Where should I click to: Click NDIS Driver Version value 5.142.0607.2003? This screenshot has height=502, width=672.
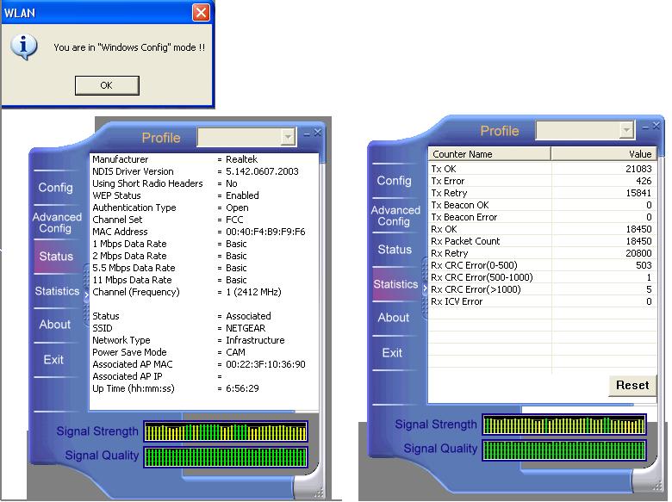pyautogui.click(x=262, y=171)
